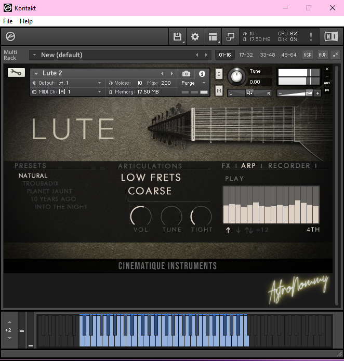Select the arp down arrow direction
This screenshot has width=344, height=361.
(x=239, y=230)
